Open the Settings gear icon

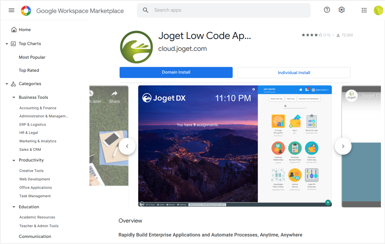[x=341, y=10]
